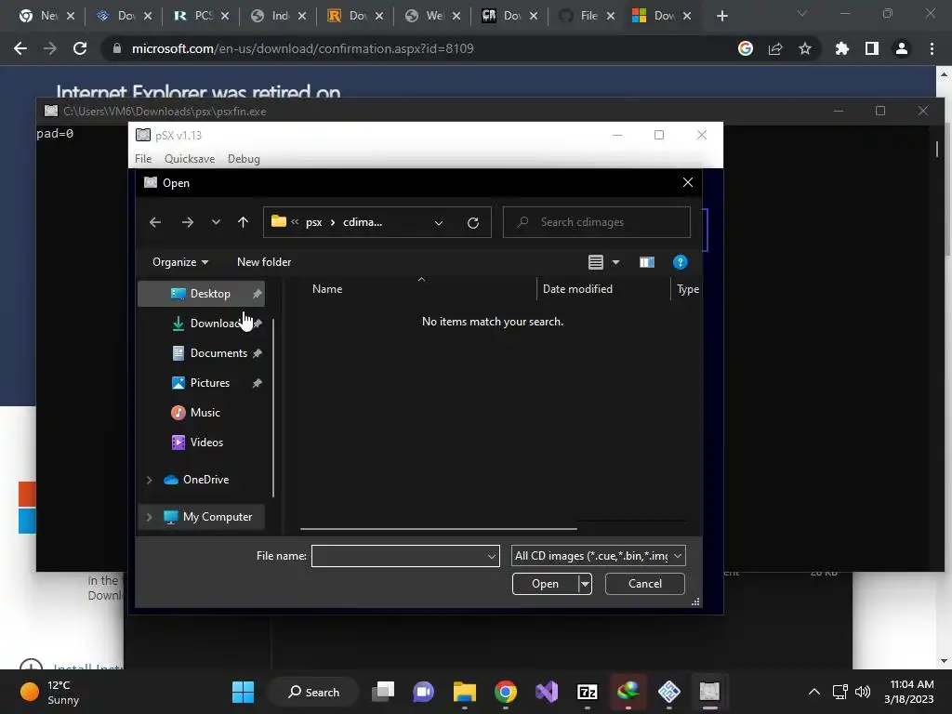Toggle the preview pane icon
952x714 pixels.
(x=647, y=262)
